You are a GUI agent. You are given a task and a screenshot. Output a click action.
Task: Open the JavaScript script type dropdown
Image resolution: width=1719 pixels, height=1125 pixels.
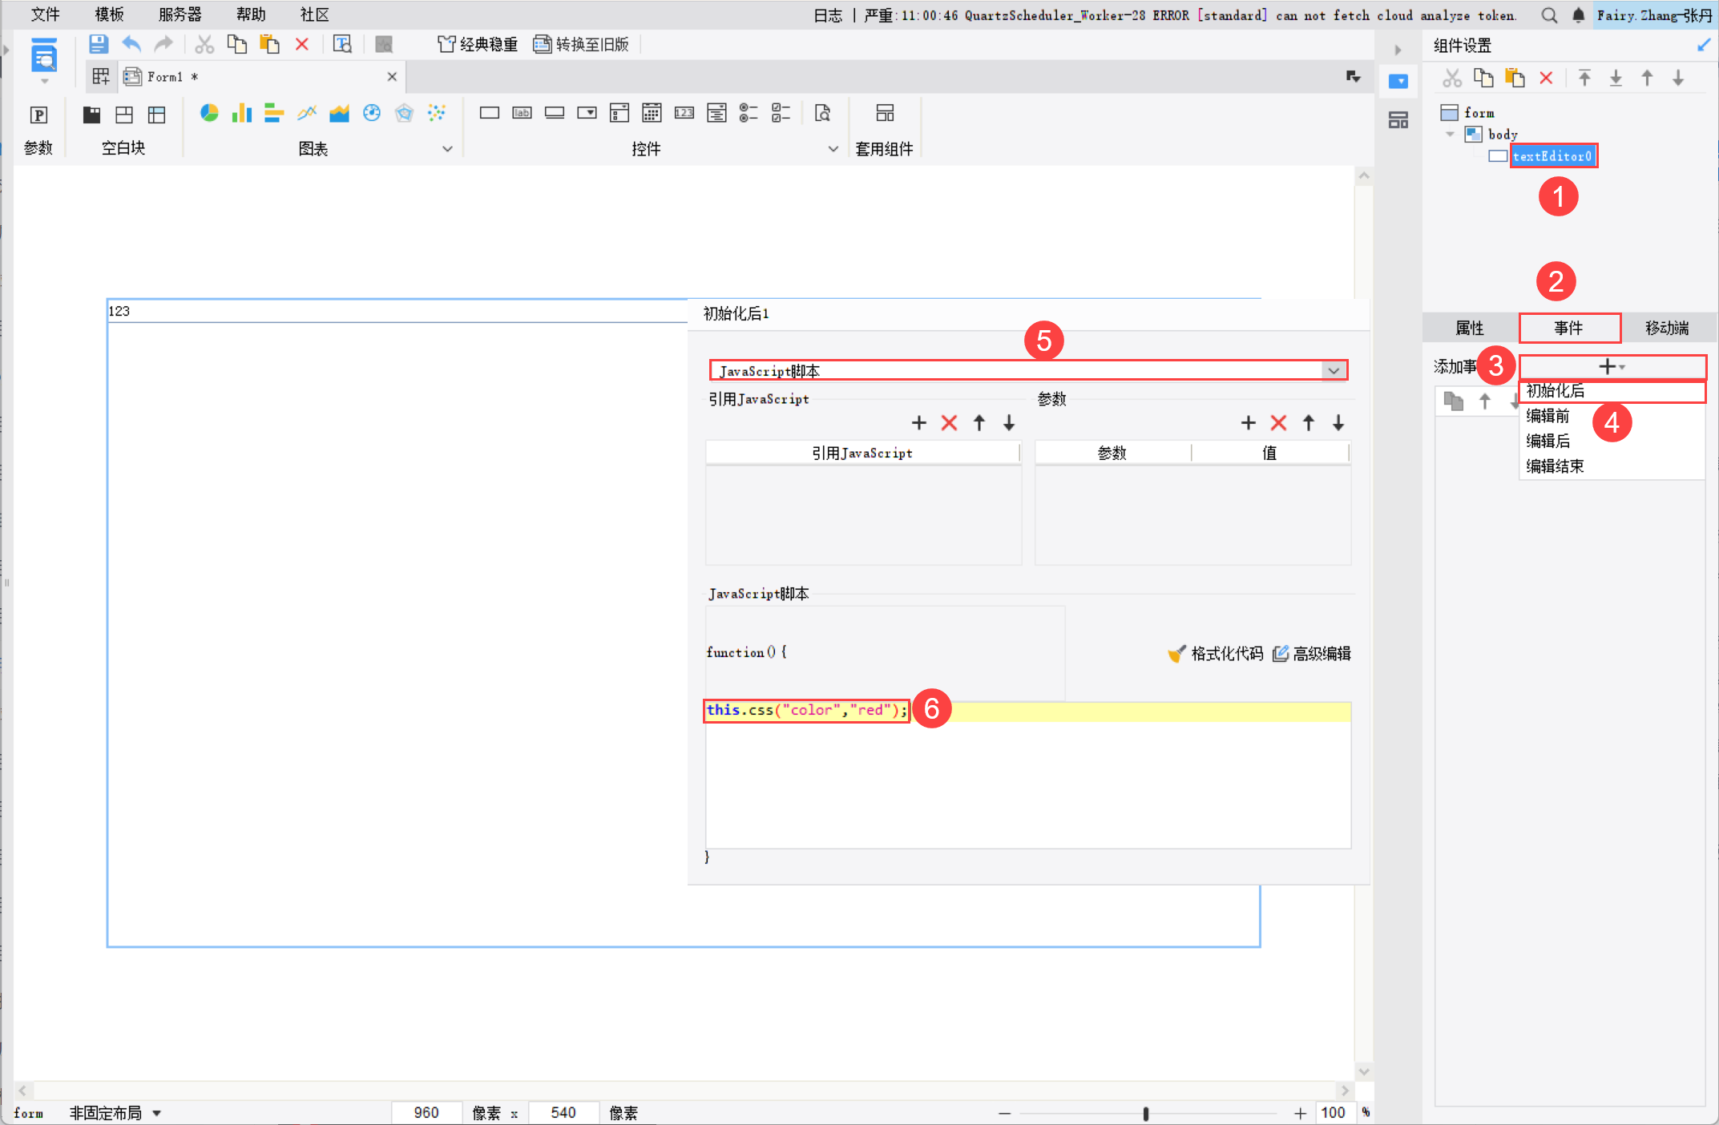click(1334, 370)
